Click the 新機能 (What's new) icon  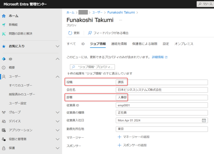[x=4, y=25]
